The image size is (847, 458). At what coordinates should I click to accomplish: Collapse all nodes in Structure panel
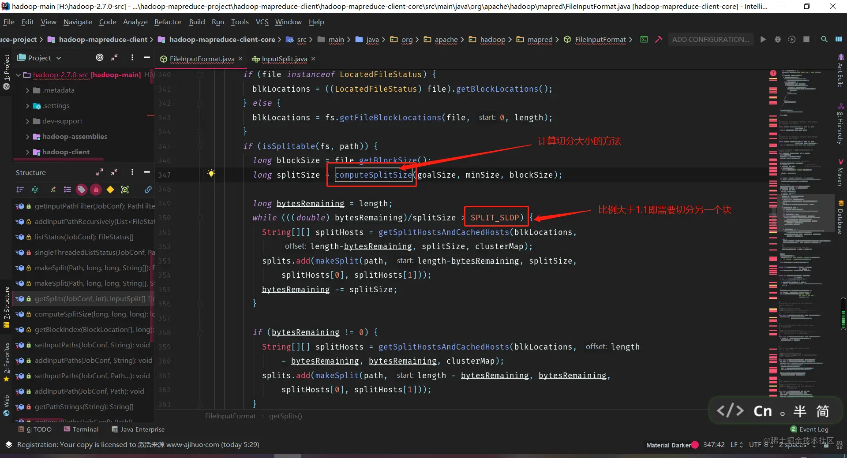(x=114, y=172)
